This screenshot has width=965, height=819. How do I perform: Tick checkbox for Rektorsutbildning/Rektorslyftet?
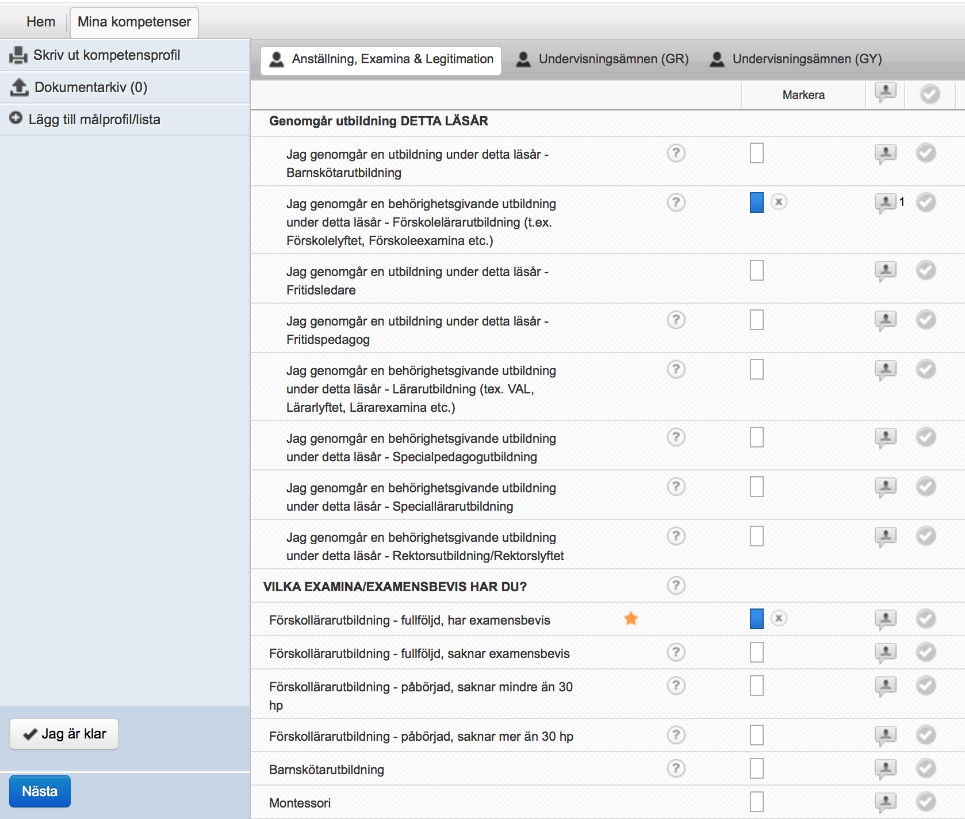tap(757, 536)
